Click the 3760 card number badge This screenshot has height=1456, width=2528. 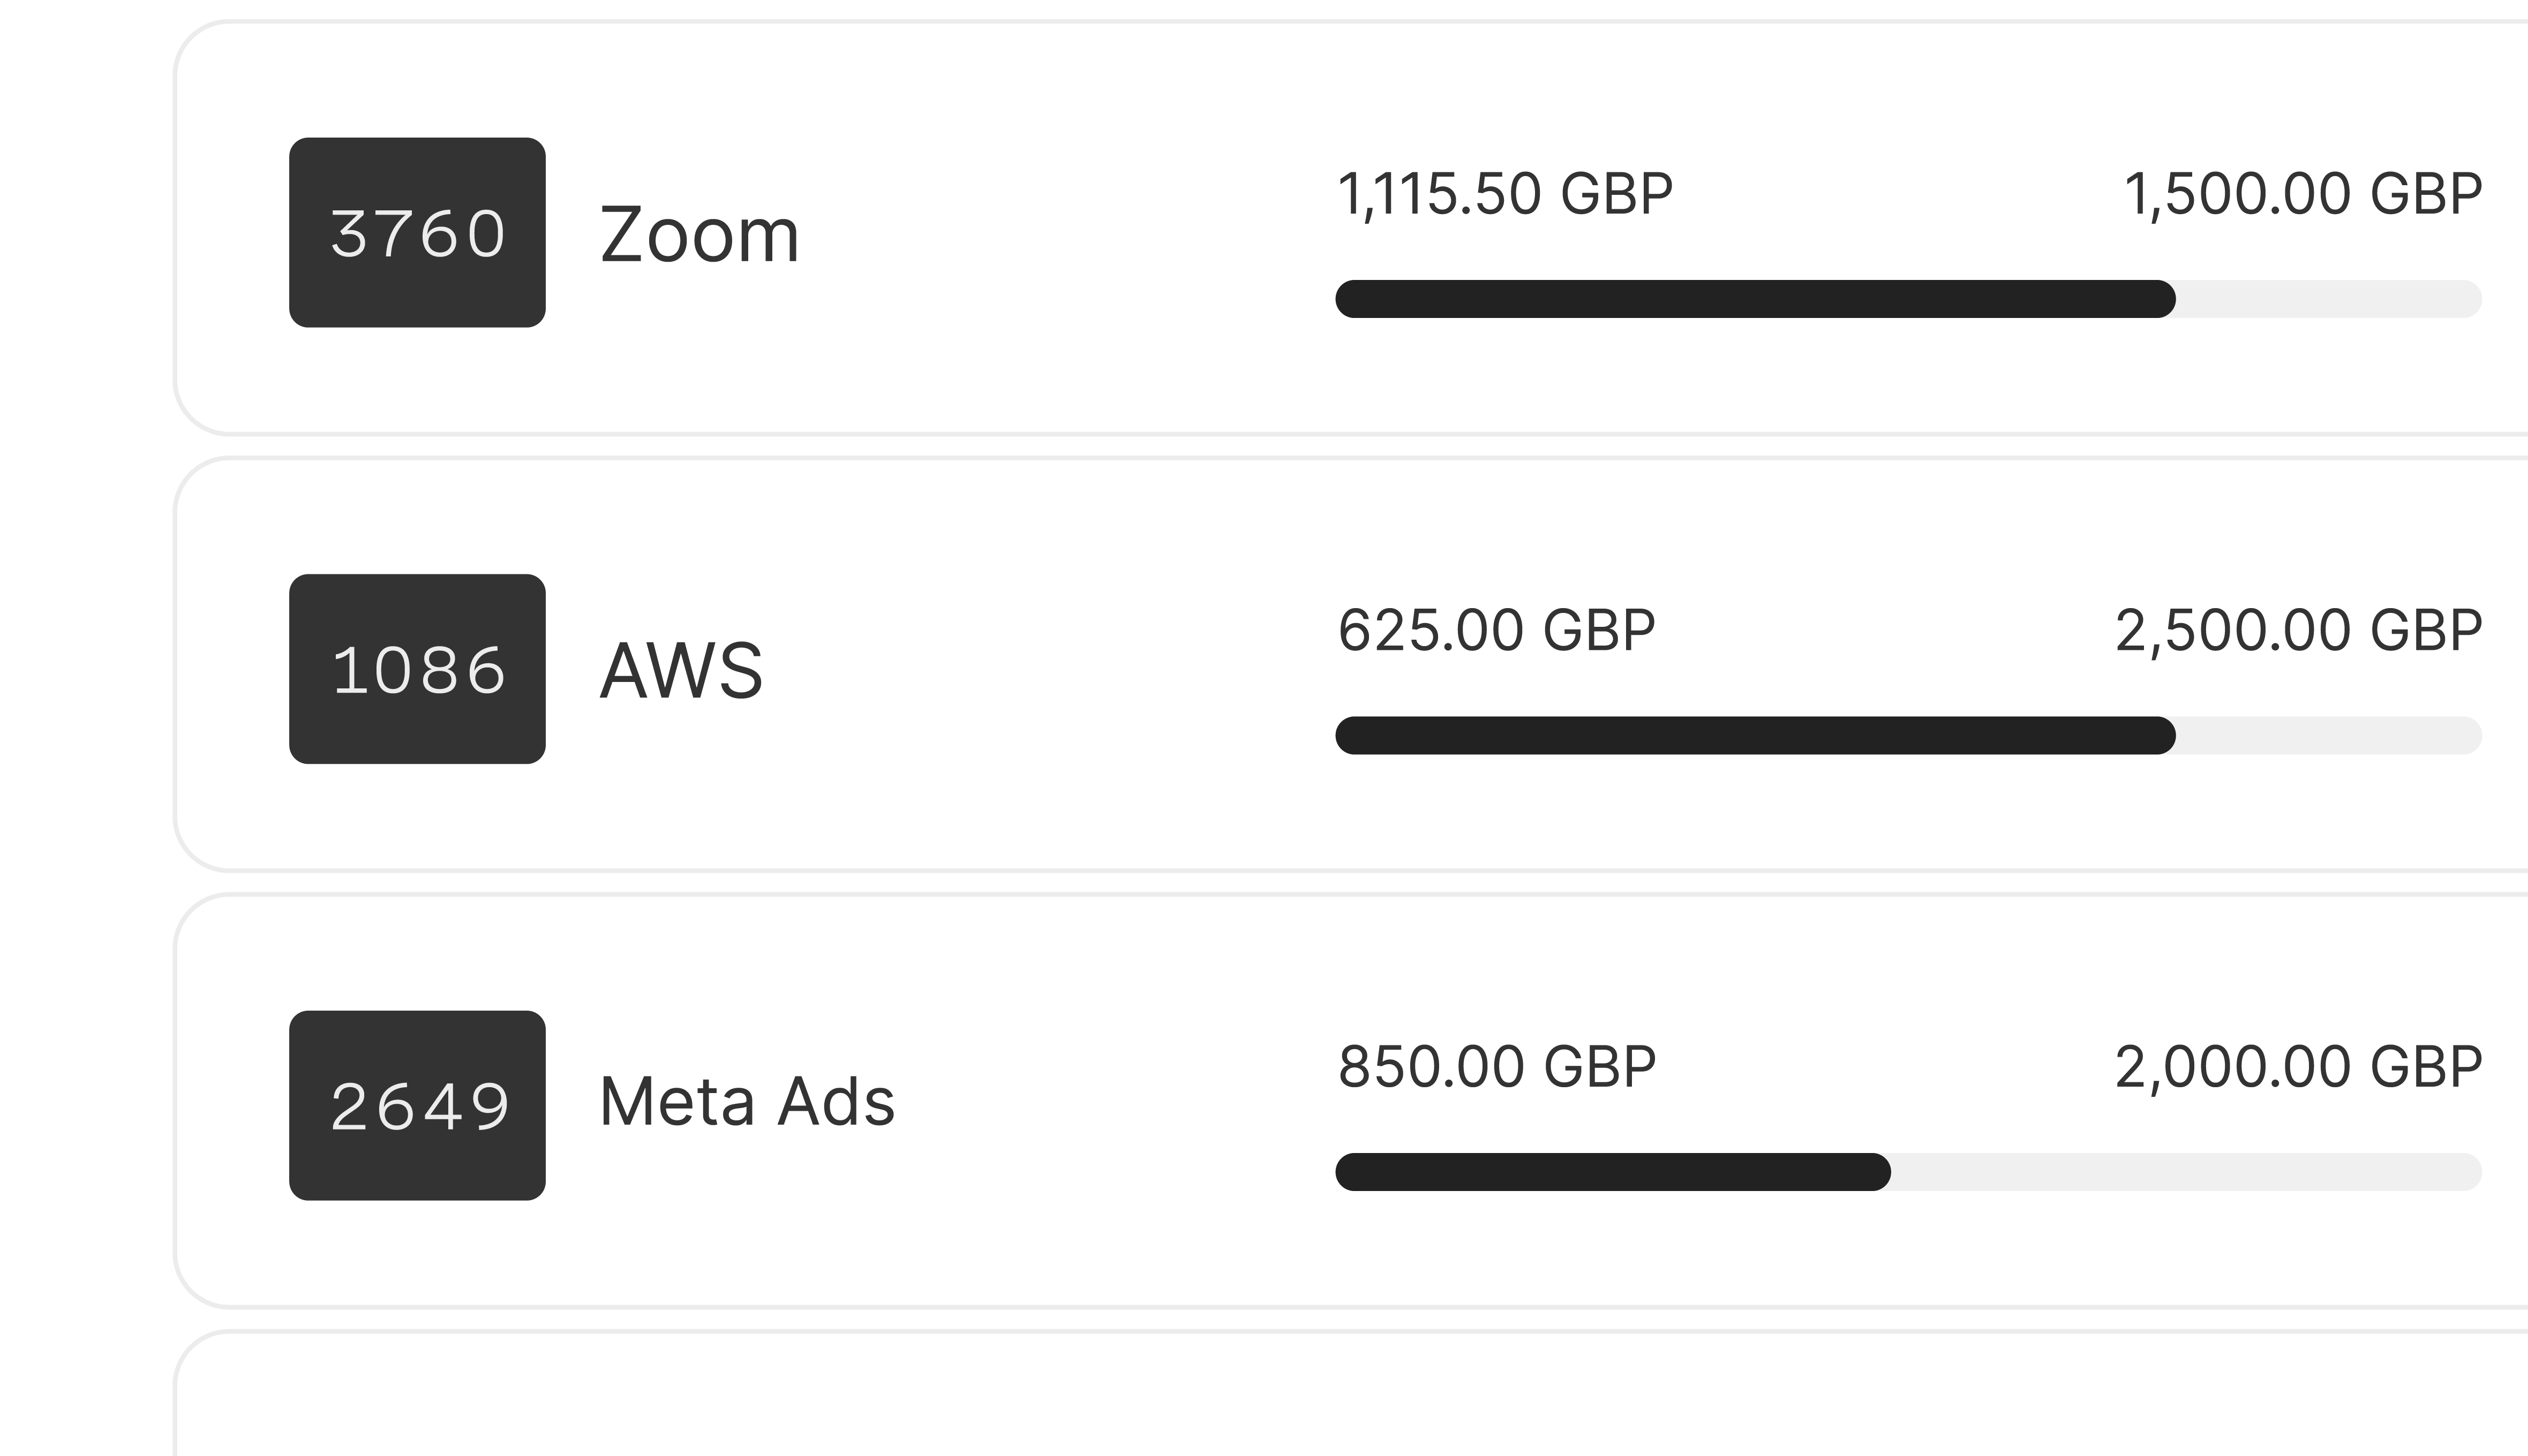(x=417, y=232)
